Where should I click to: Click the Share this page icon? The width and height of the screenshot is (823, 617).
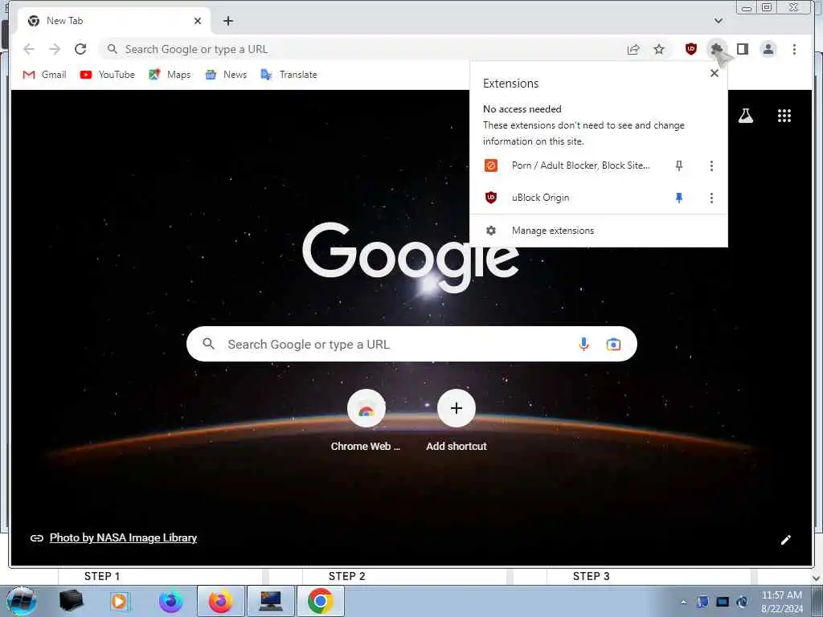[633, 49]
